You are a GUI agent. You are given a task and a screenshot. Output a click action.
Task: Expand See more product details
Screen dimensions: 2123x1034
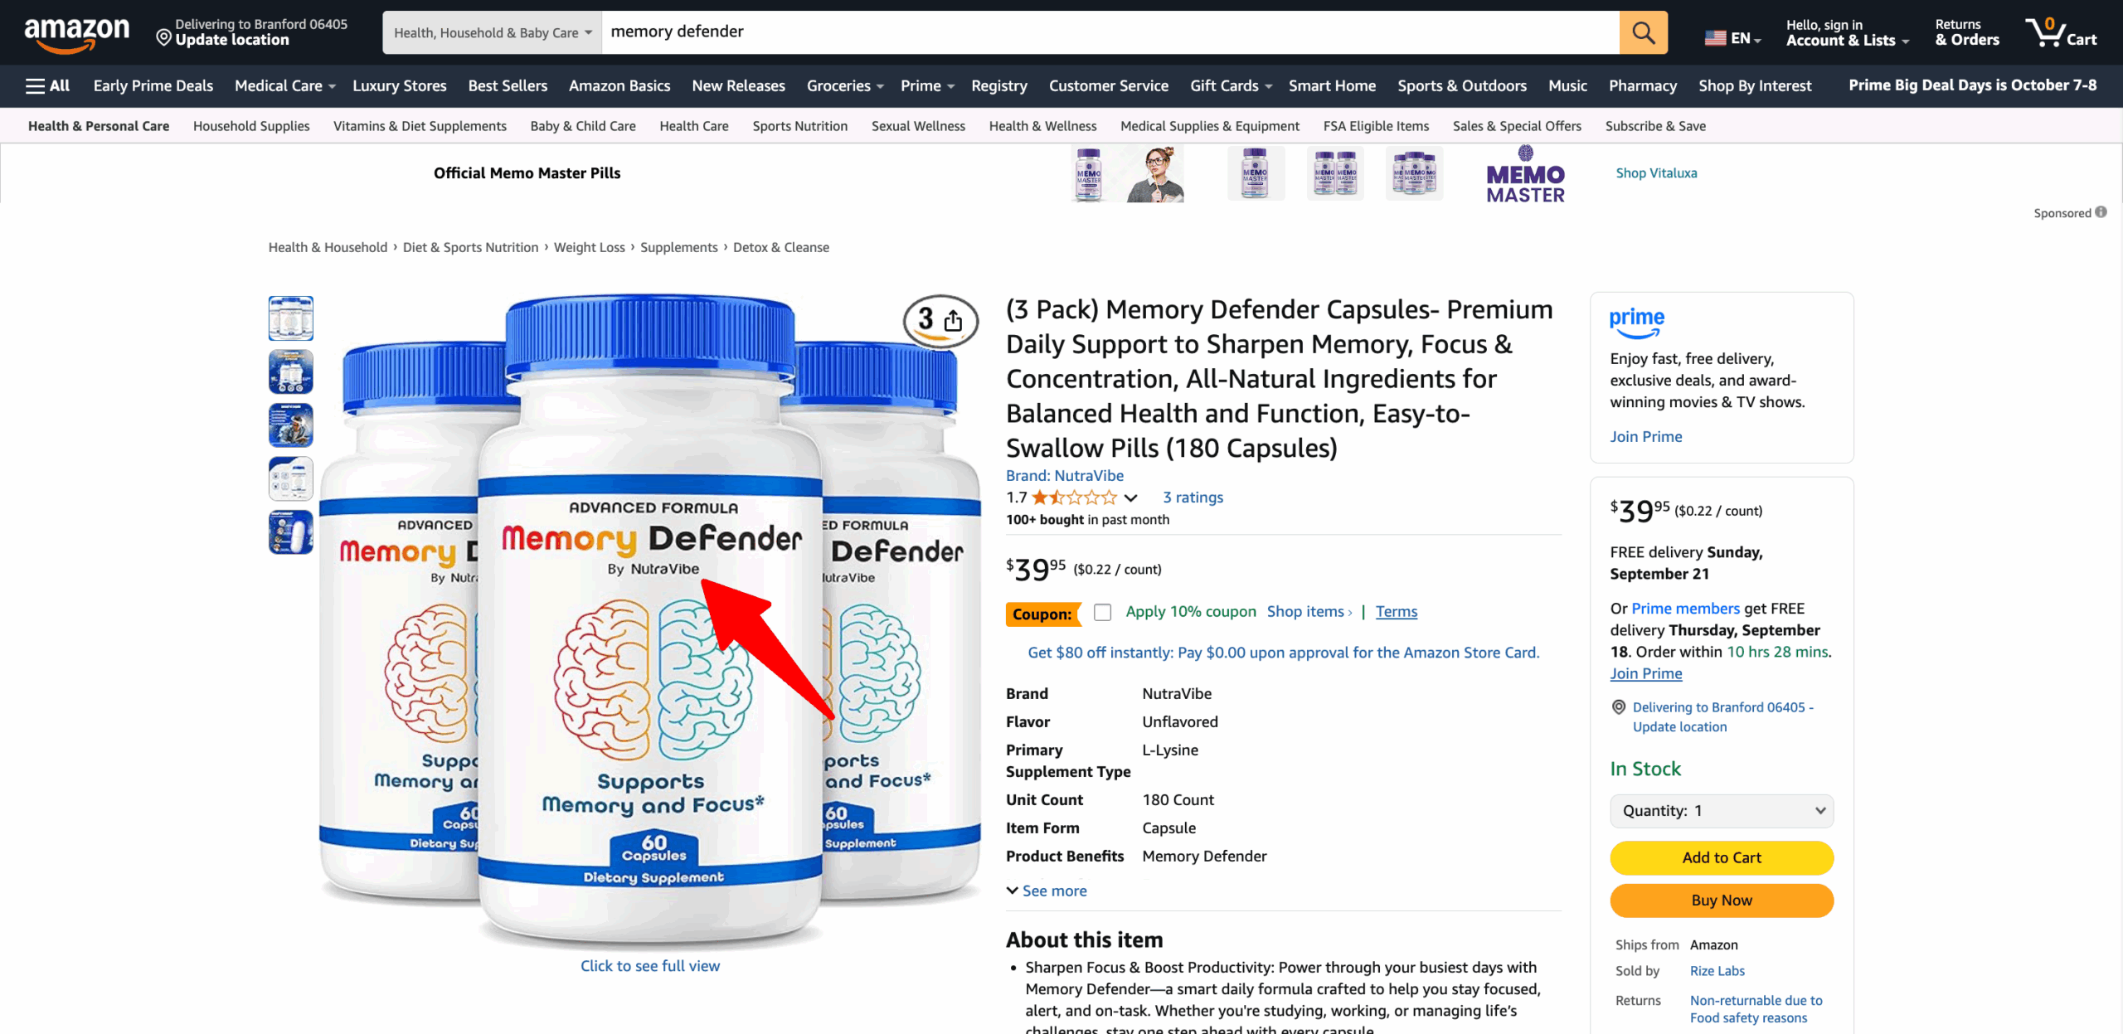coord(1047,891)
